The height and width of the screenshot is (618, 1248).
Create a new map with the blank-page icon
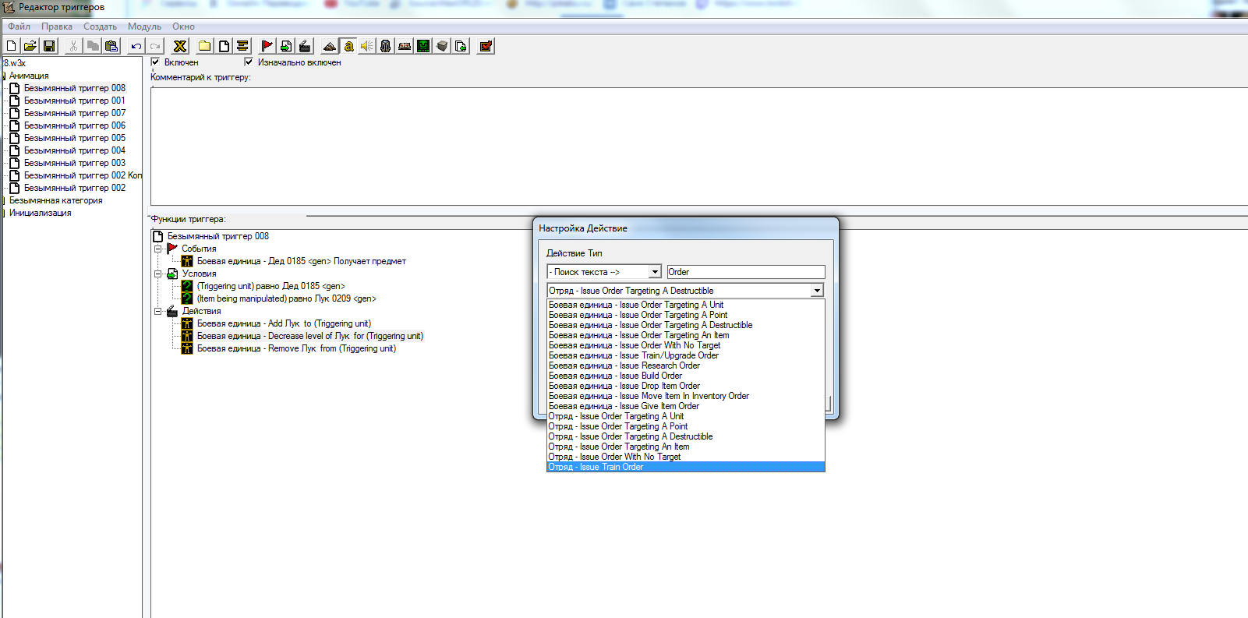coord(12,46)
